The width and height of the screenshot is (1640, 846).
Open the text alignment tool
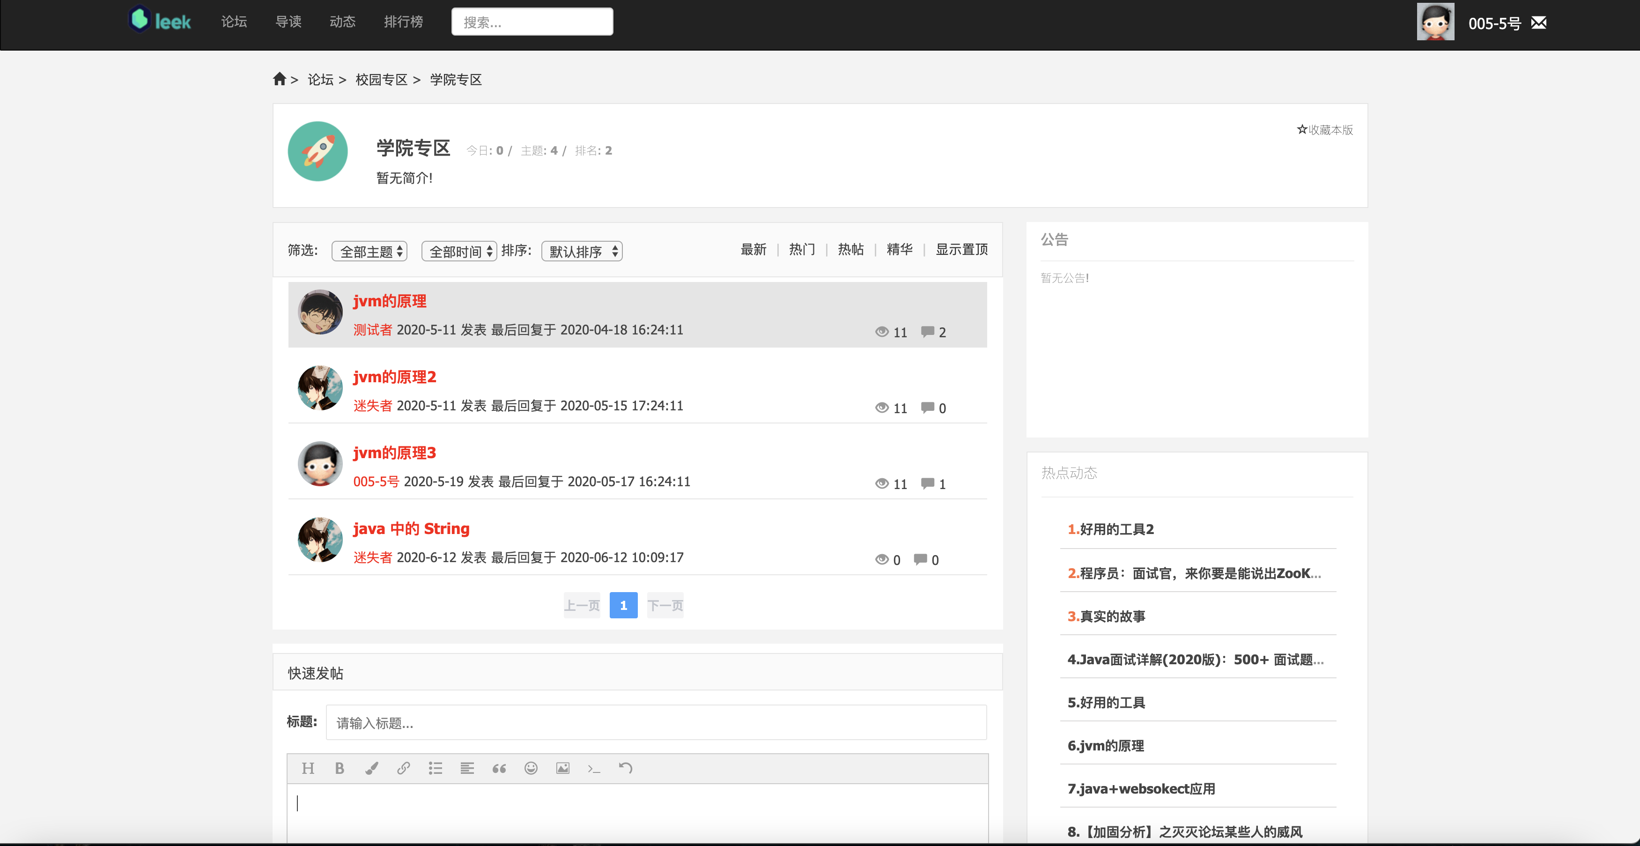tap(467, 768)
